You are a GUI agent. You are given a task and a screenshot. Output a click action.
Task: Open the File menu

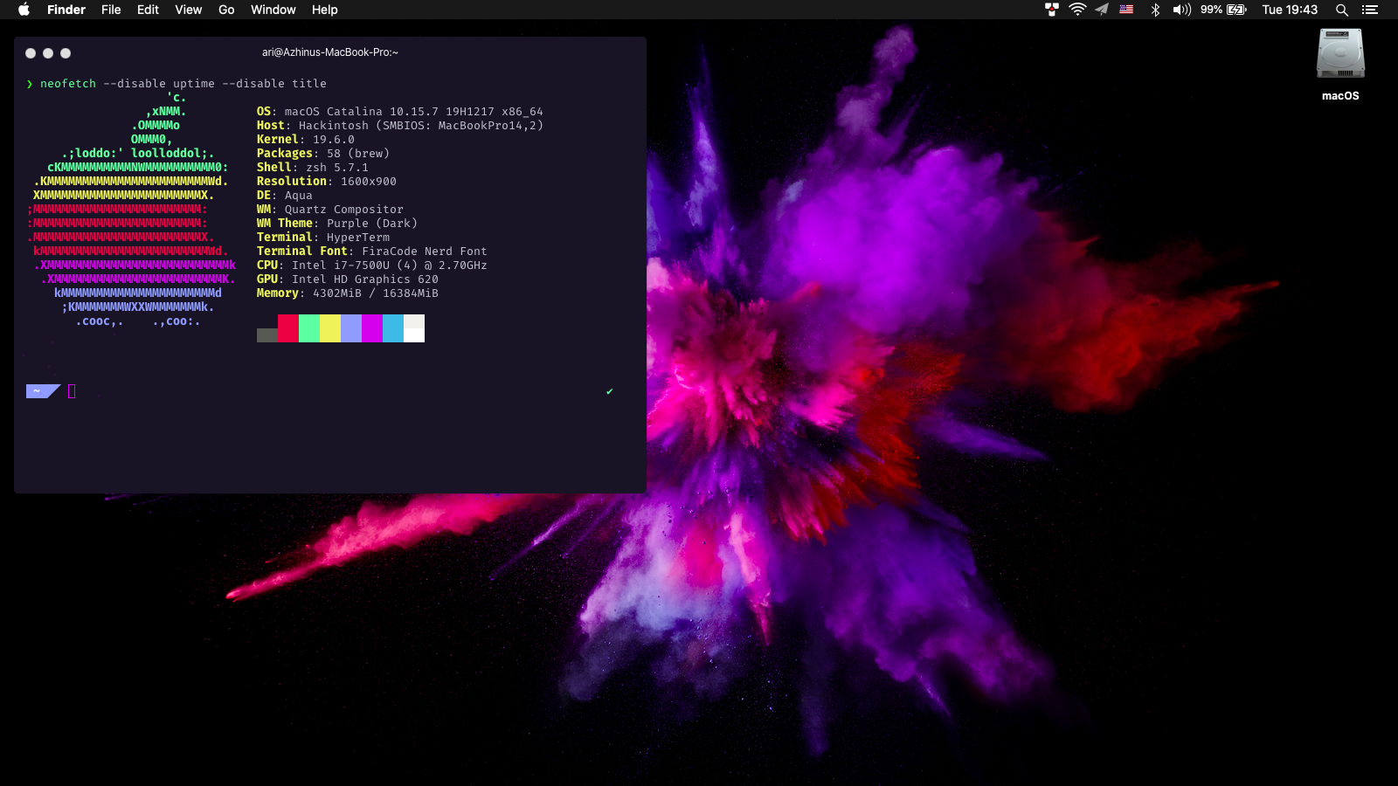click(111, 10)
